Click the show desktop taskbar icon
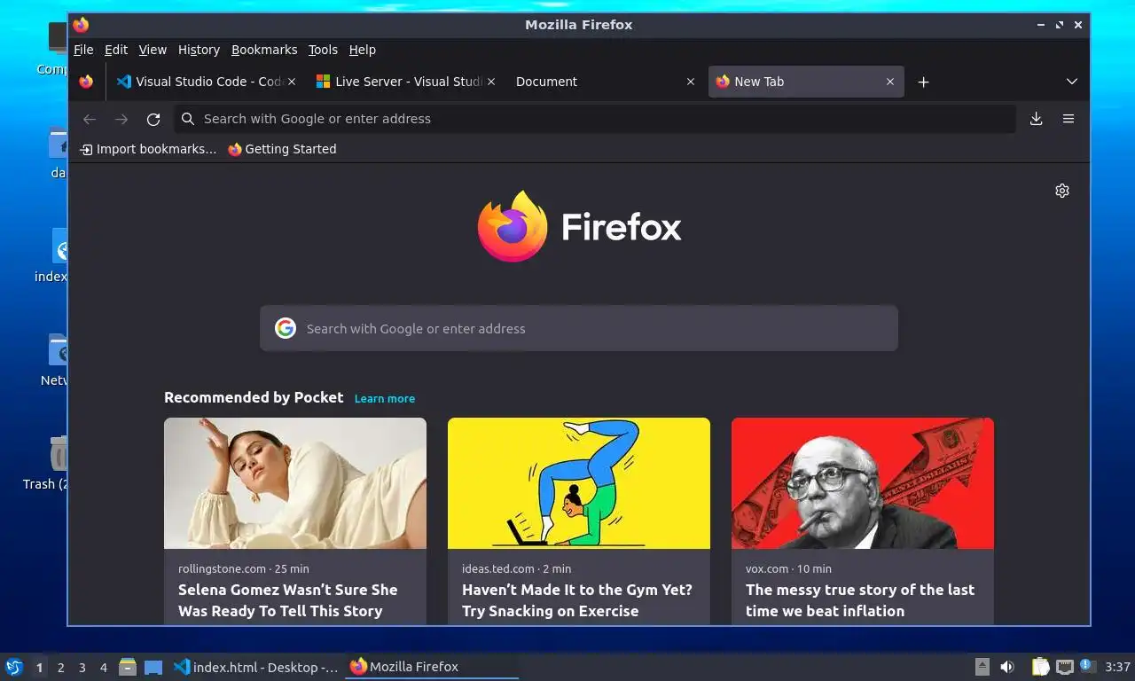1135x681 pixels. coord(153,667)
